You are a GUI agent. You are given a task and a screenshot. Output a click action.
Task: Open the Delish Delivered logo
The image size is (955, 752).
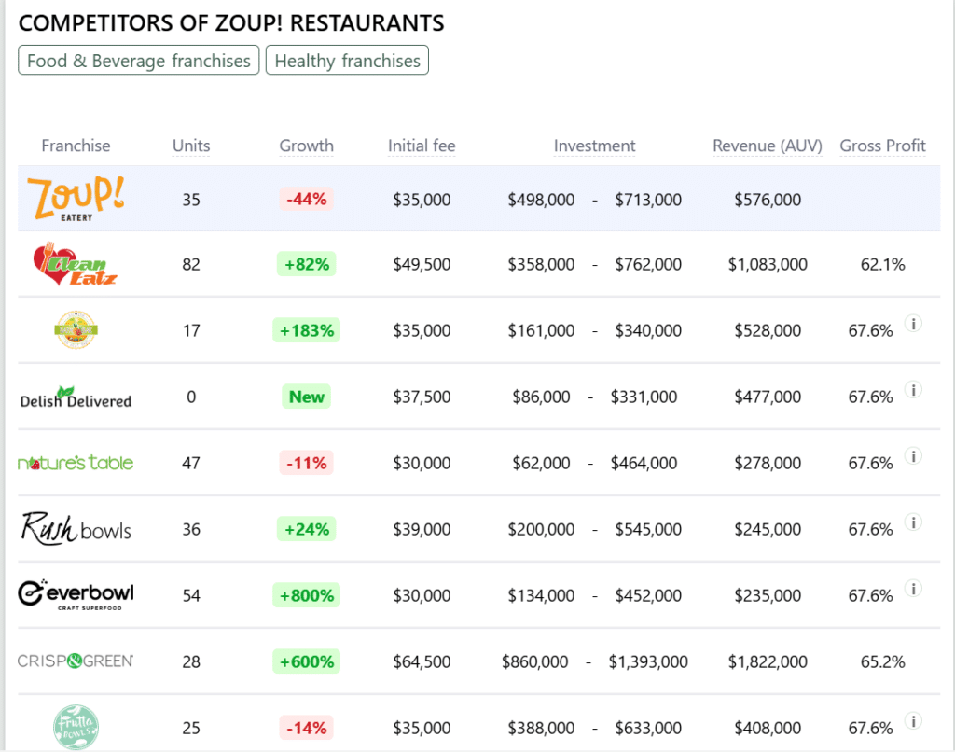pyautogui.click(x=76, y=397)
